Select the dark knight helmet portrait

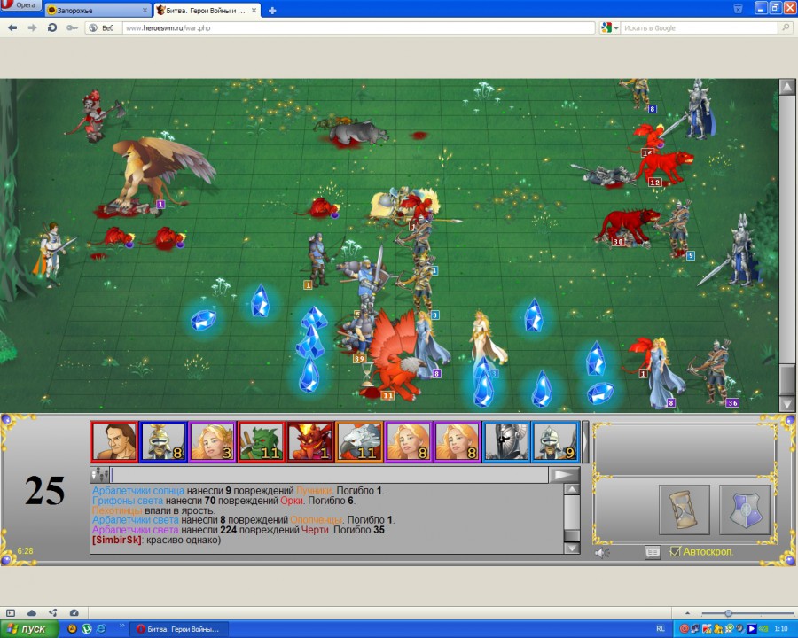pos(505,441)
